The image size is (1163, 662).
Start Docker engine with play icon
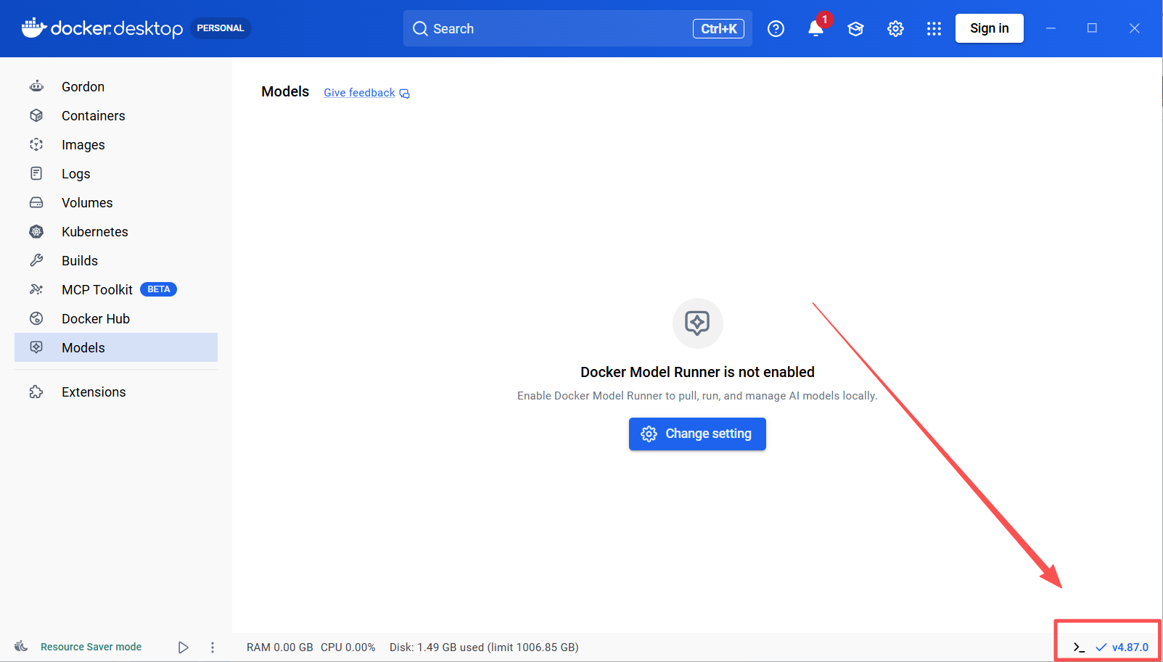[x=184, y=647]
